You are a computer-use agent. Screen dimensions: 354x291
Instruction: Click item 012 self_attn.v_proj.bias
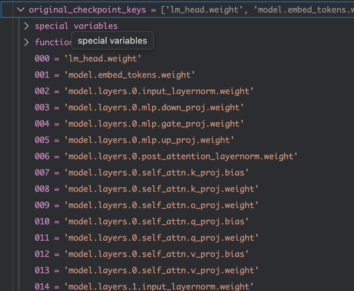point(142,254)
